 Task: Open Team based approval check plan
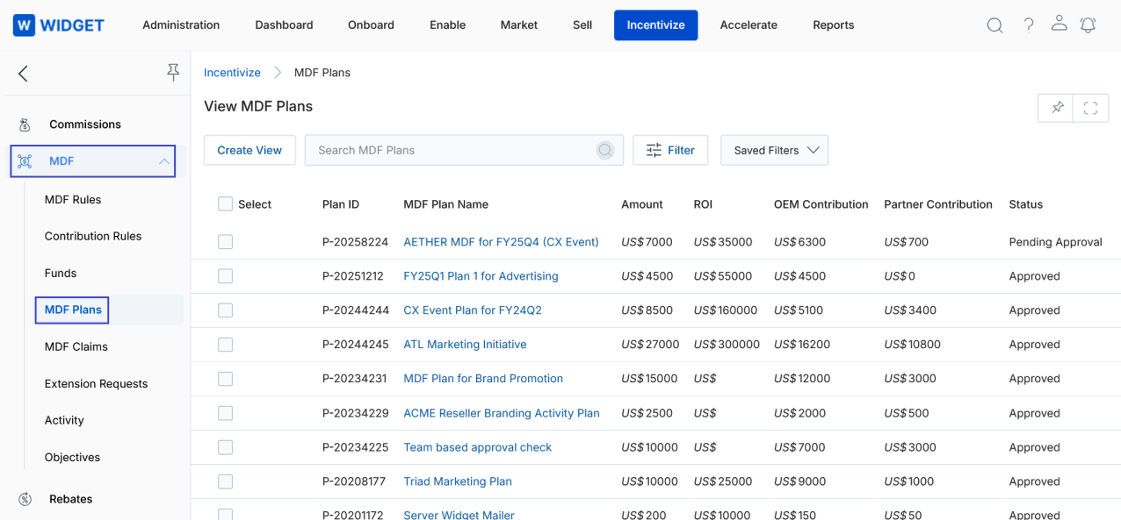click(x=477, y=447)
